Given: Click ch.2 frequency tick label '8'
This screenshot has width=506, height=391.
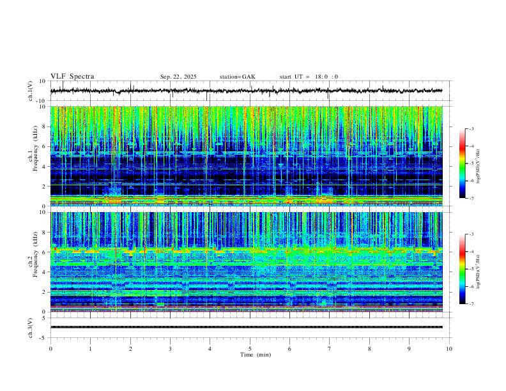Looking at the screenshot, I should point(45,233).
